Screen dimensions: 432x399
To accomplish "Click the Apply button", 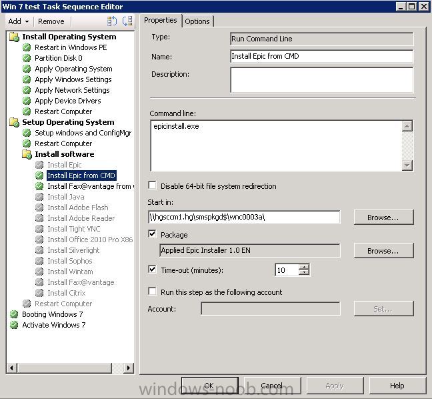I will tap(335, 386).
